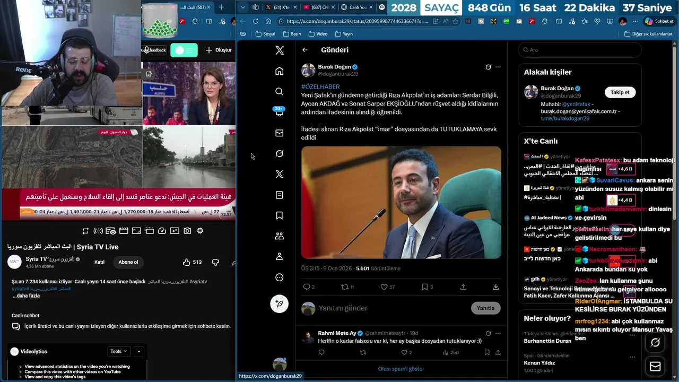This screenshot has width=679, height=382.
Task: Open Profile icon in X sidebar
Action: coord(280,257)
